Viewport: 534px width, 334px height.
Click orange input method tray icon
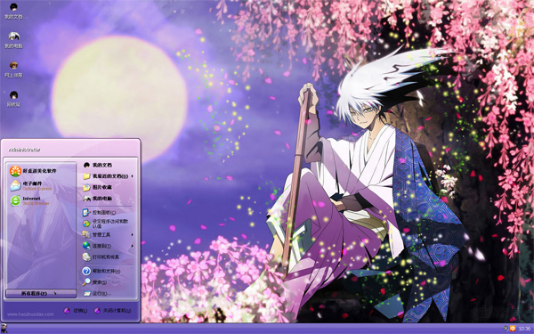513,329
